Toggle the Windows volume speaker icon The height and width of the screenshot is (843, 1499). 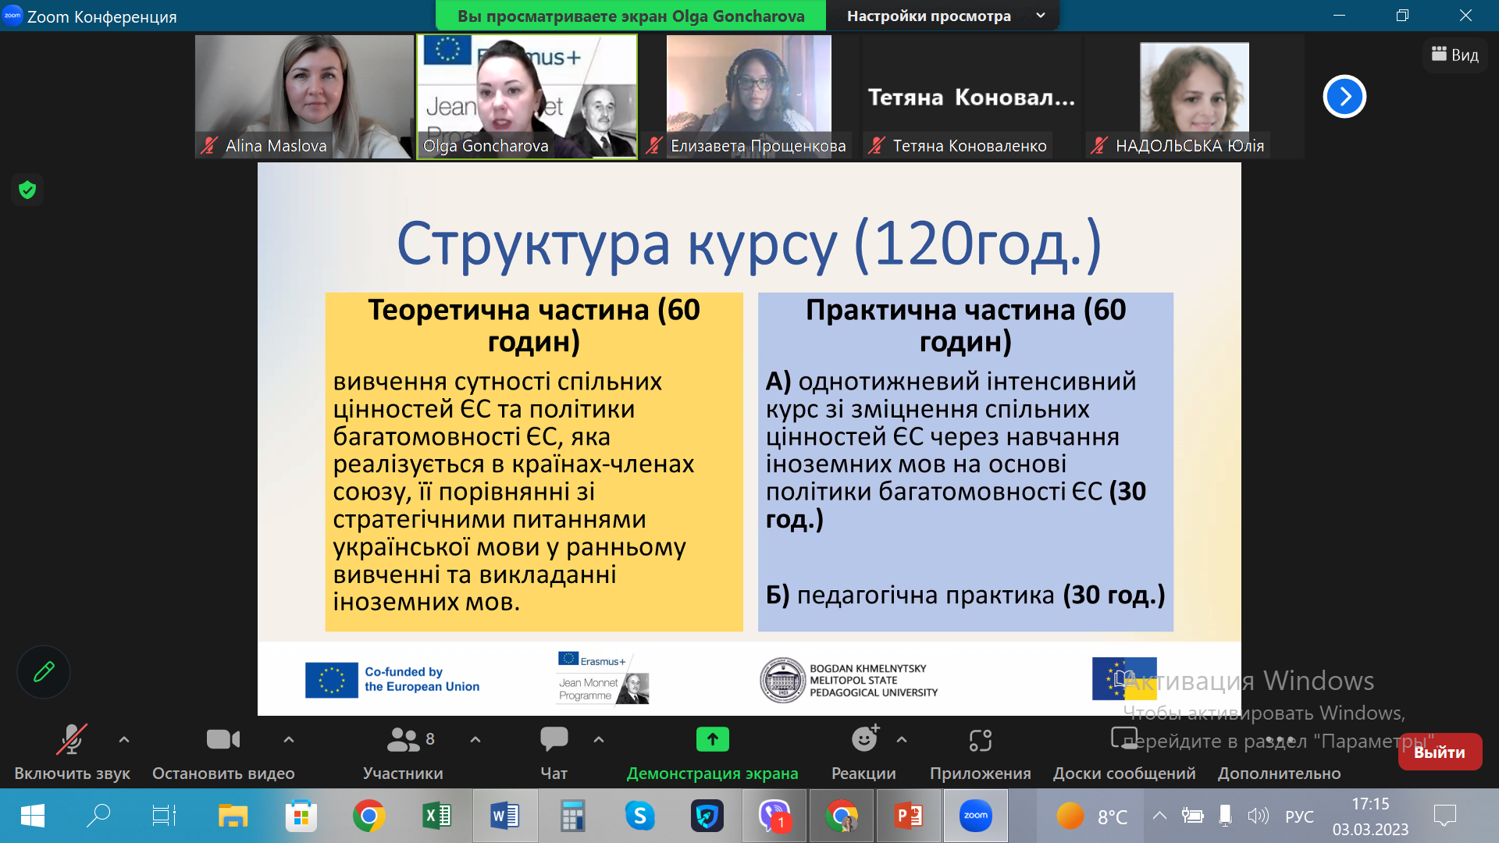(1257, 816)
